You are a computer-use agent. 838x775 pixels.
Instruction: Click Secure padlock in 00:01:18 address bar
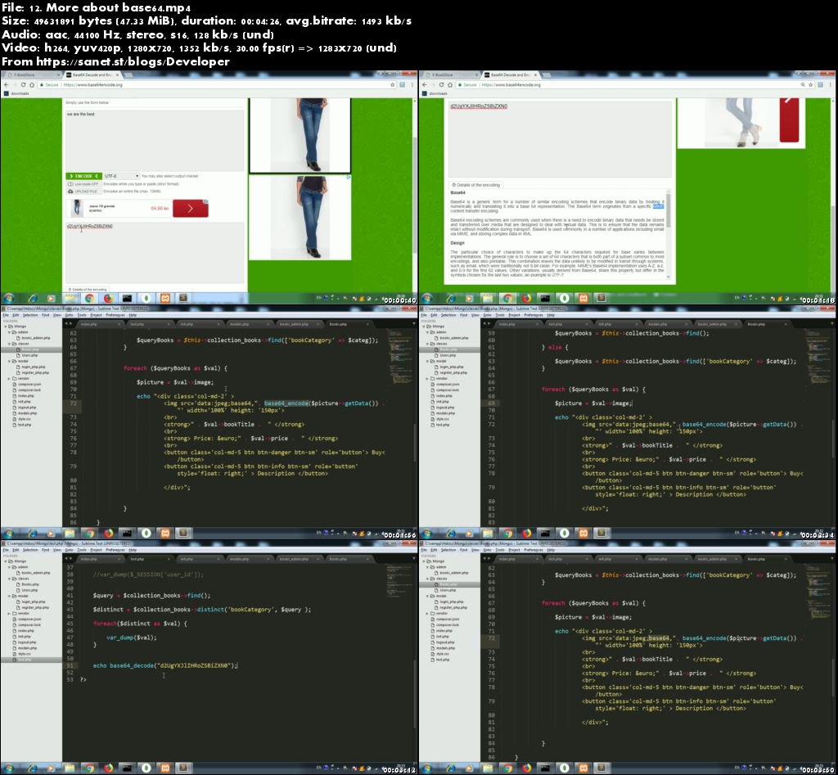(459, 84)
